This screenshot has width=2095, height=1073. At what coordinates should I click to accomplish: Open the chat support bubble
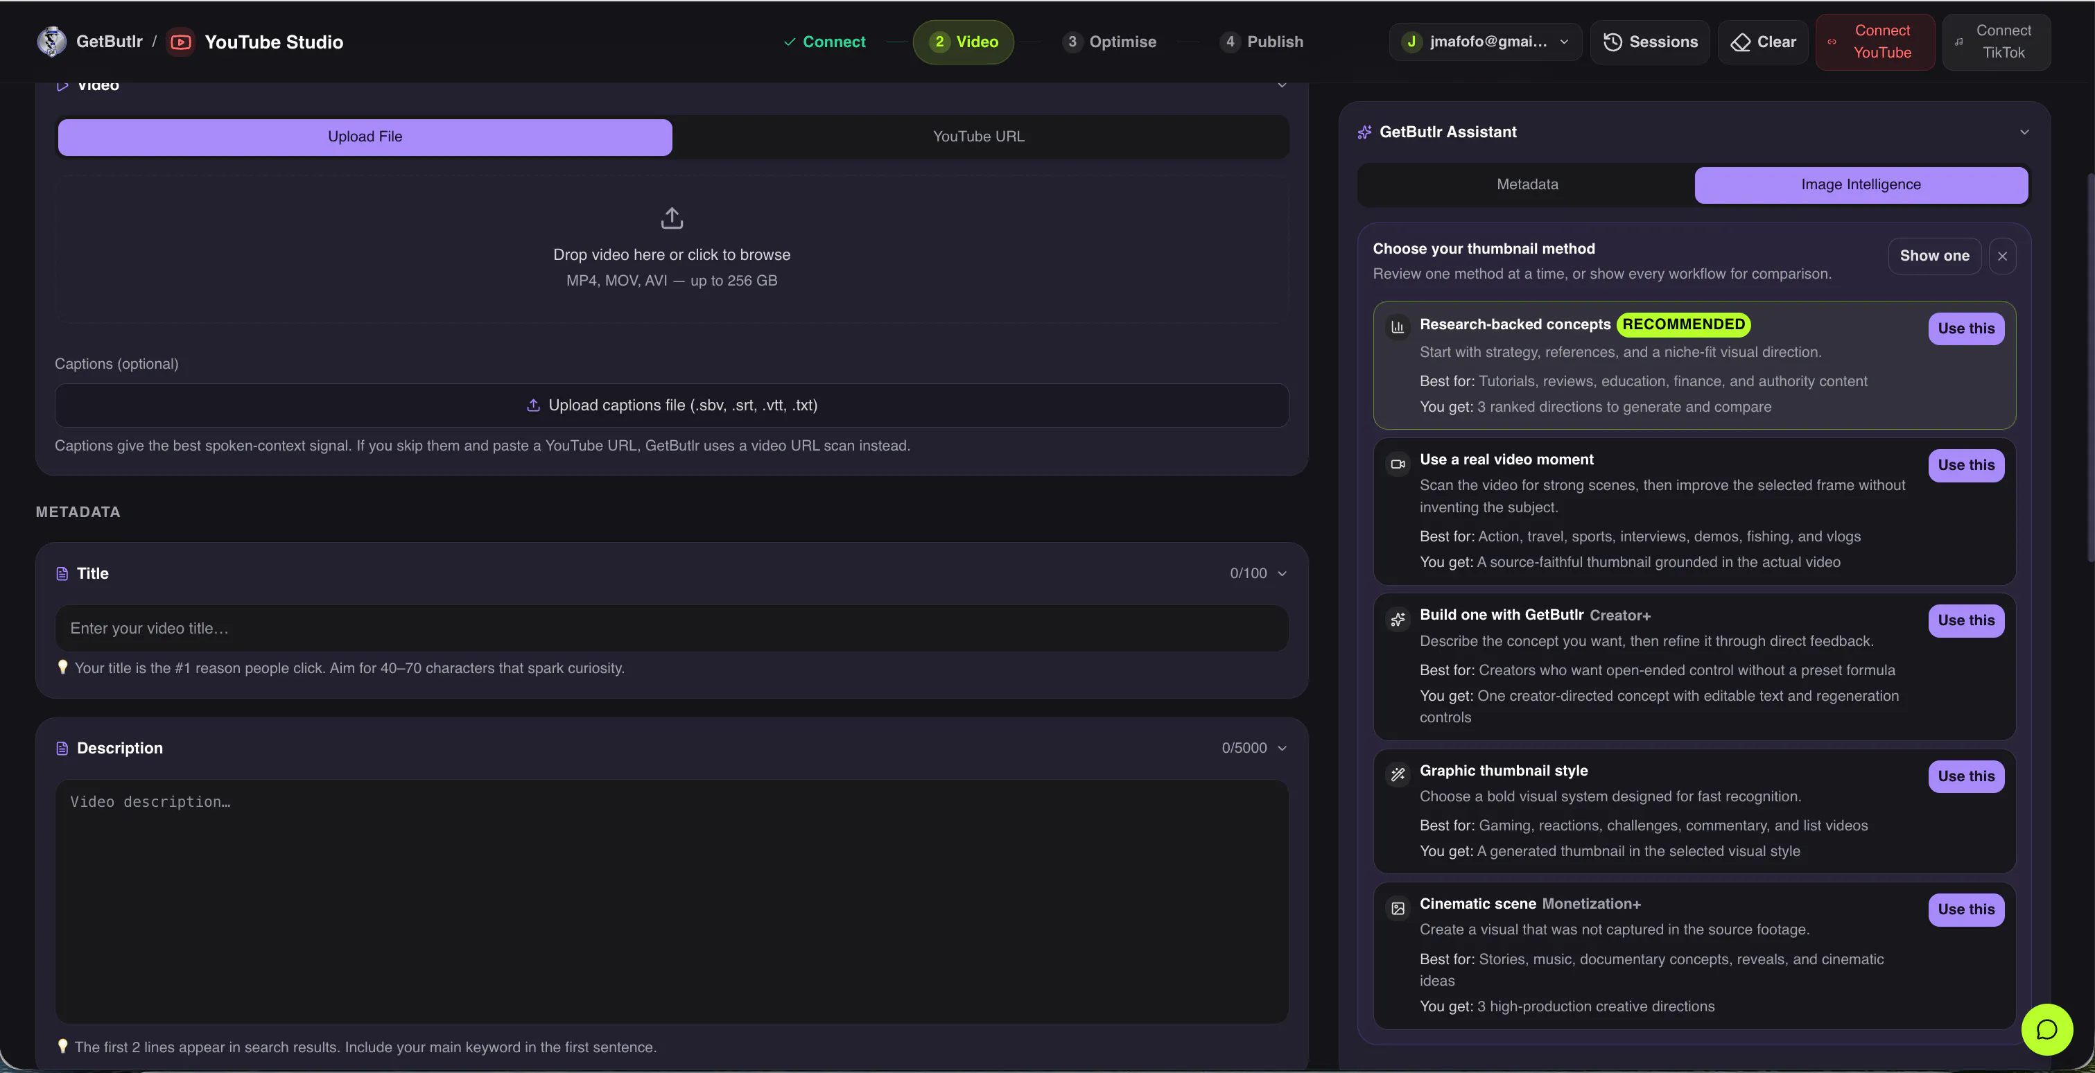2046,1029
